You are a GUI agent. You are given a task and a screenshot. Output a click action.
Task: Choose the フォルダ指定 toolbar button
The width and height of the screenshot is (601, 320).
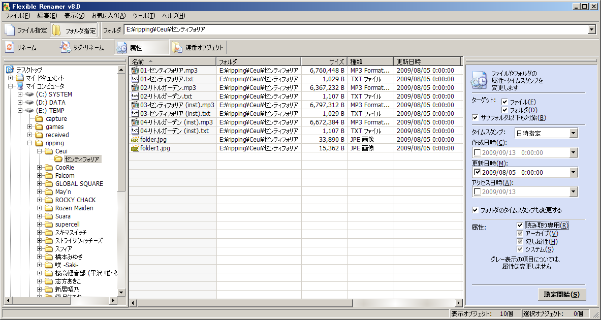click(x=74, y=30)
